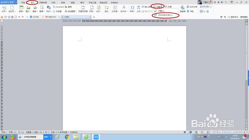Switch to the 开始 ribbon tab

point(23,2)
